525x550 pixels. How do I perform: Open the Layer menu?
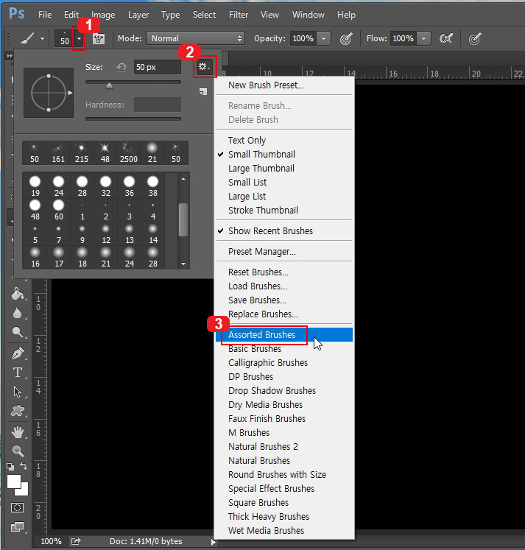[138, 15]
